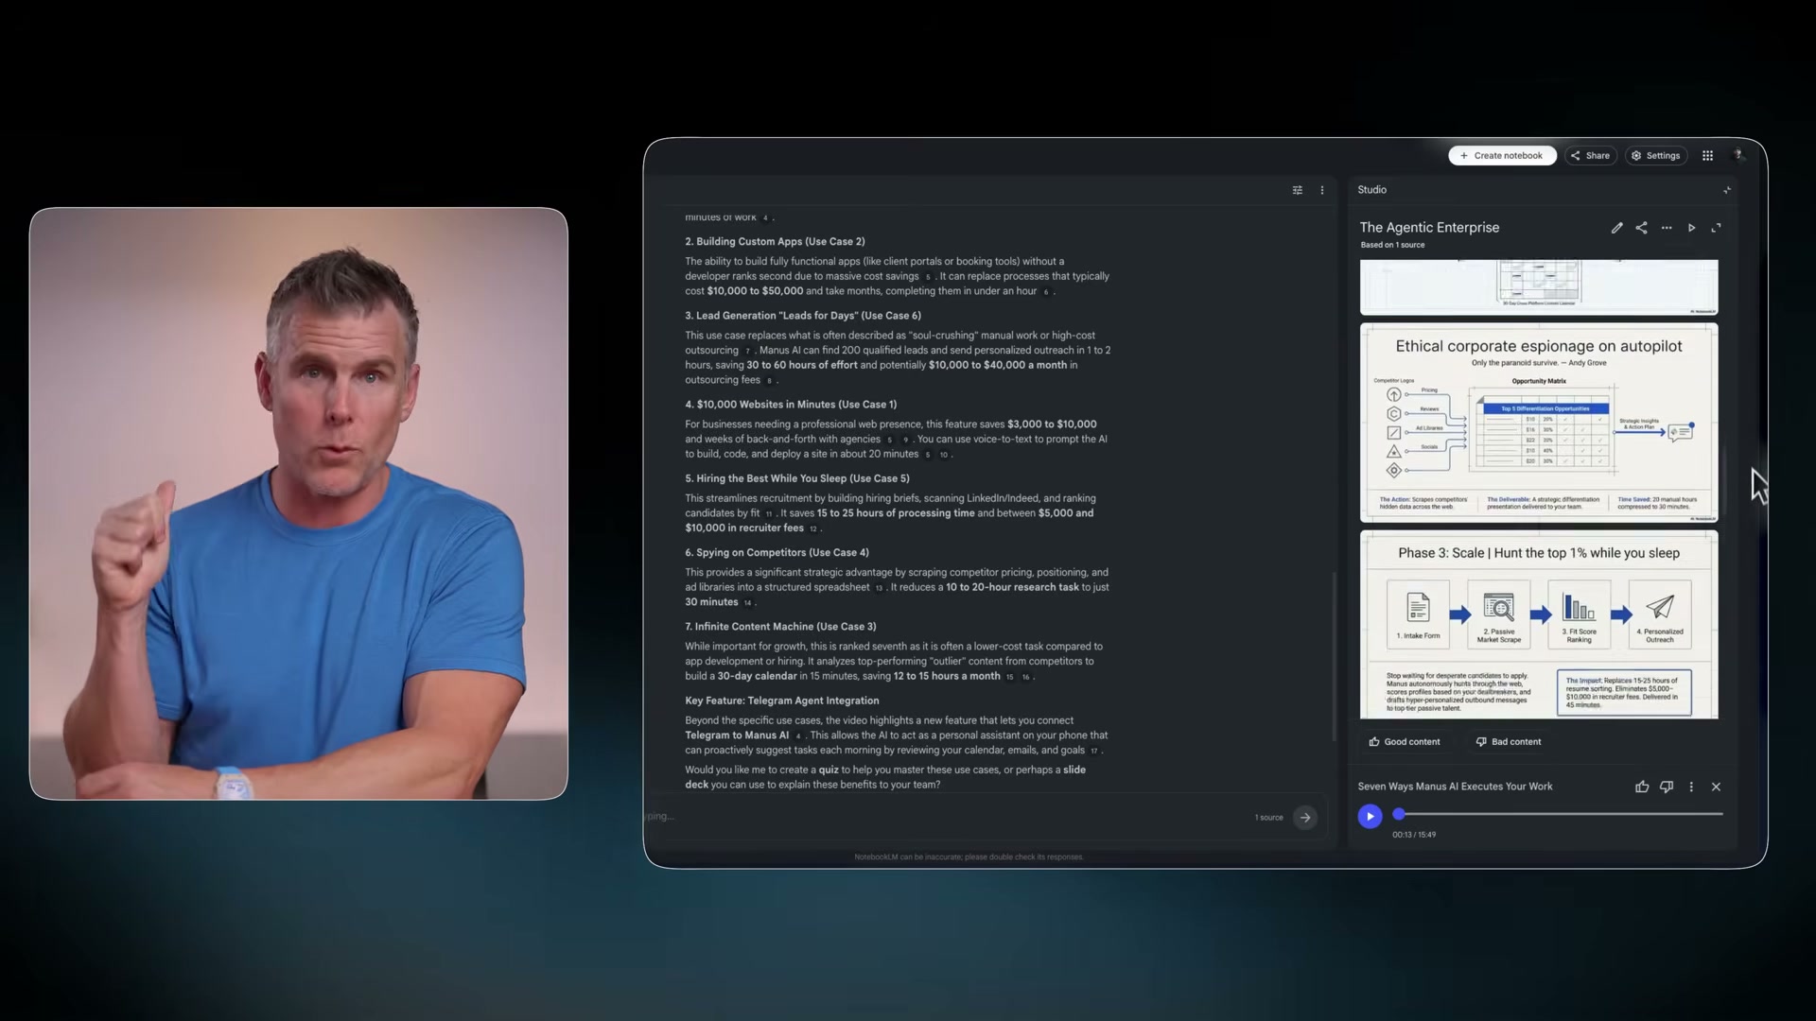This screenshot has height=1021, width=1816.
Task: Click citation 17 after emails and goals
Action: [x=1093, y=751]
